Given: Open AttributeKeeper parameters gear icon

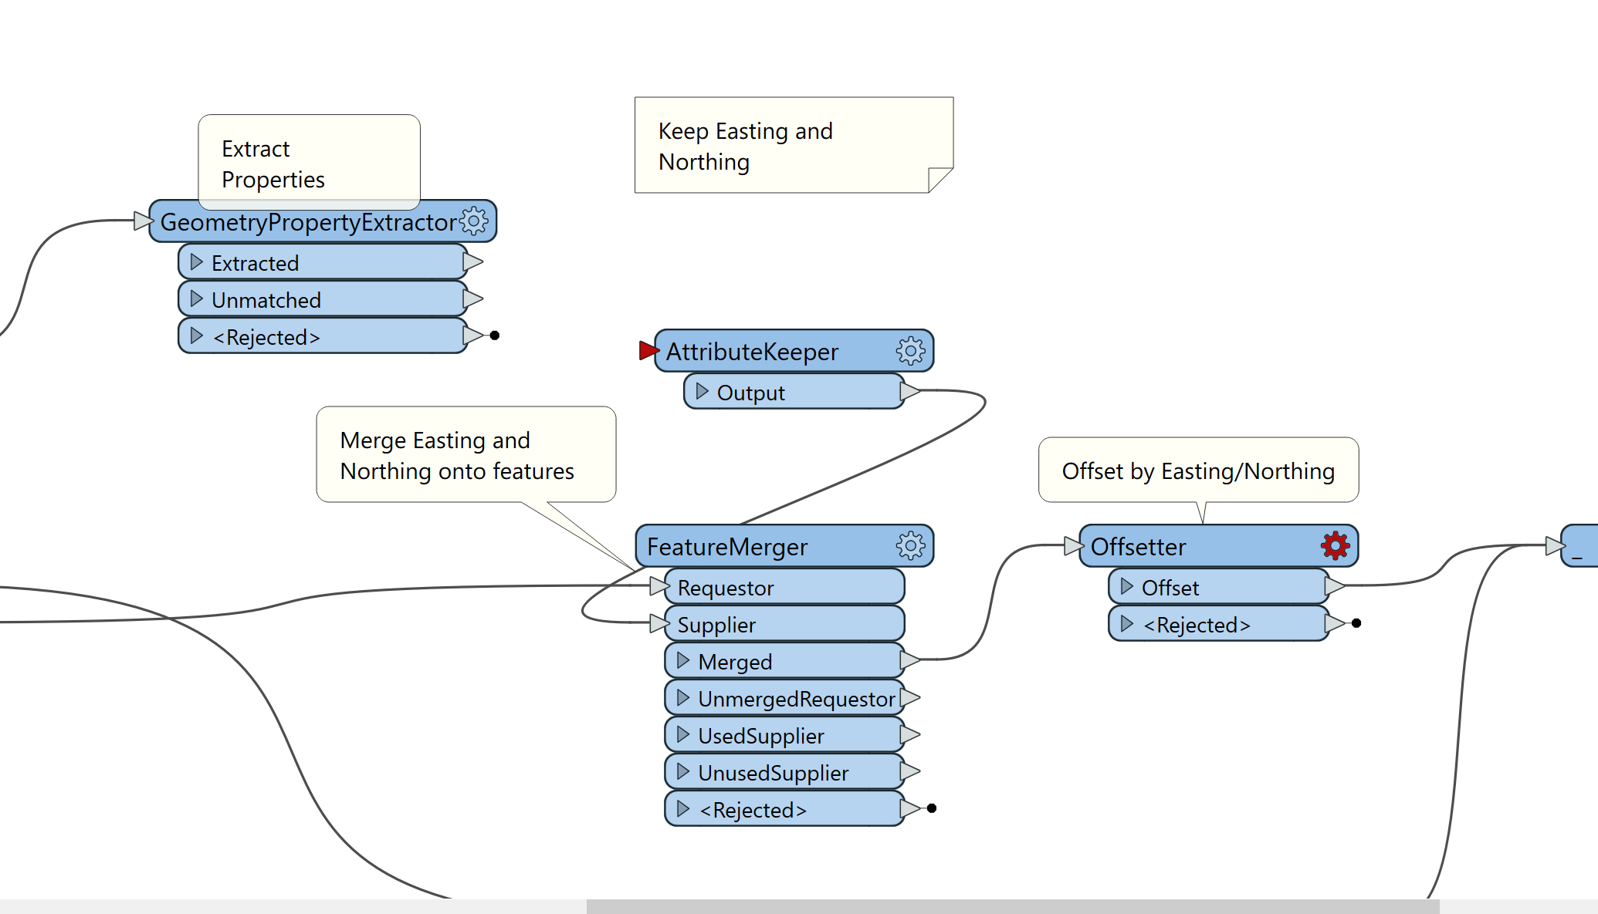Looking at the screenshot, I should click(911, 351).
